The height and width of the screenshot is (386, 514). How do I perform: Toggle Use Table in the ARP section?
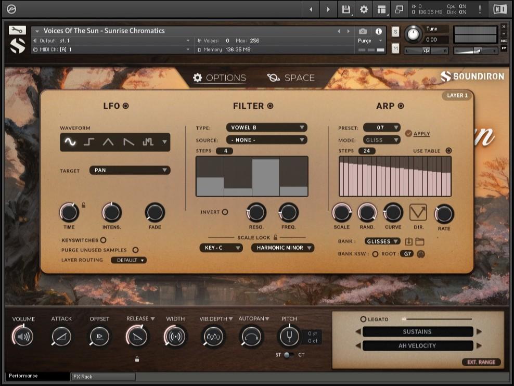(x=447, y=150)
